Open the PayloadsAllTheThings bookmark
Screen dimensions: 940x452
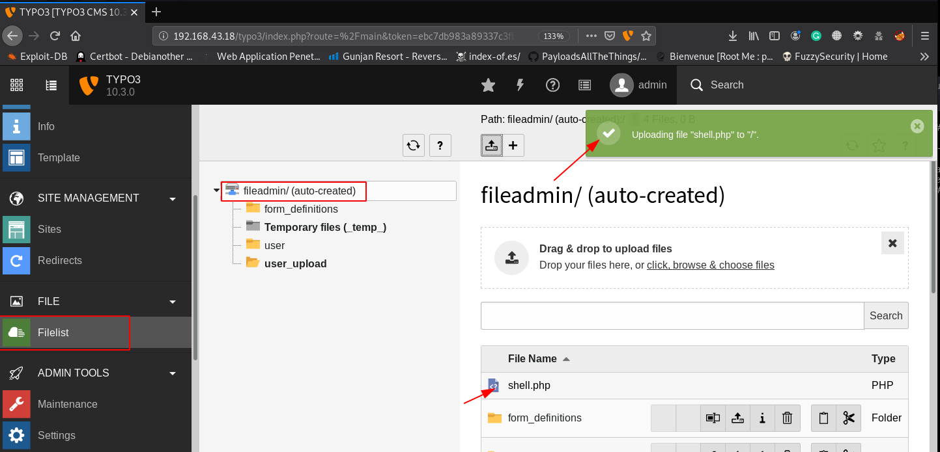[x=587, y=57]
